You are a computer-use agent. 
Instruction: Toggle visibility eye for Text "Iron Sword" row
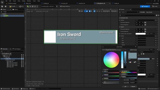click(x=23, y=63)
